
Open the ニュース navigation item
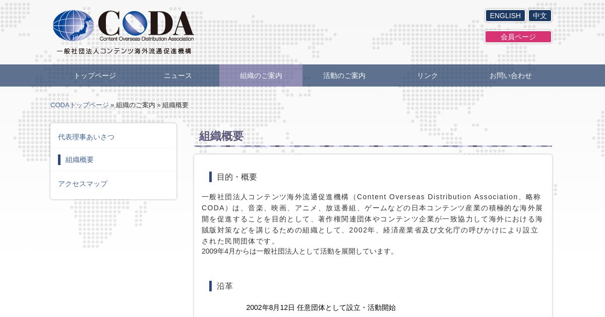tap(178, 75)
